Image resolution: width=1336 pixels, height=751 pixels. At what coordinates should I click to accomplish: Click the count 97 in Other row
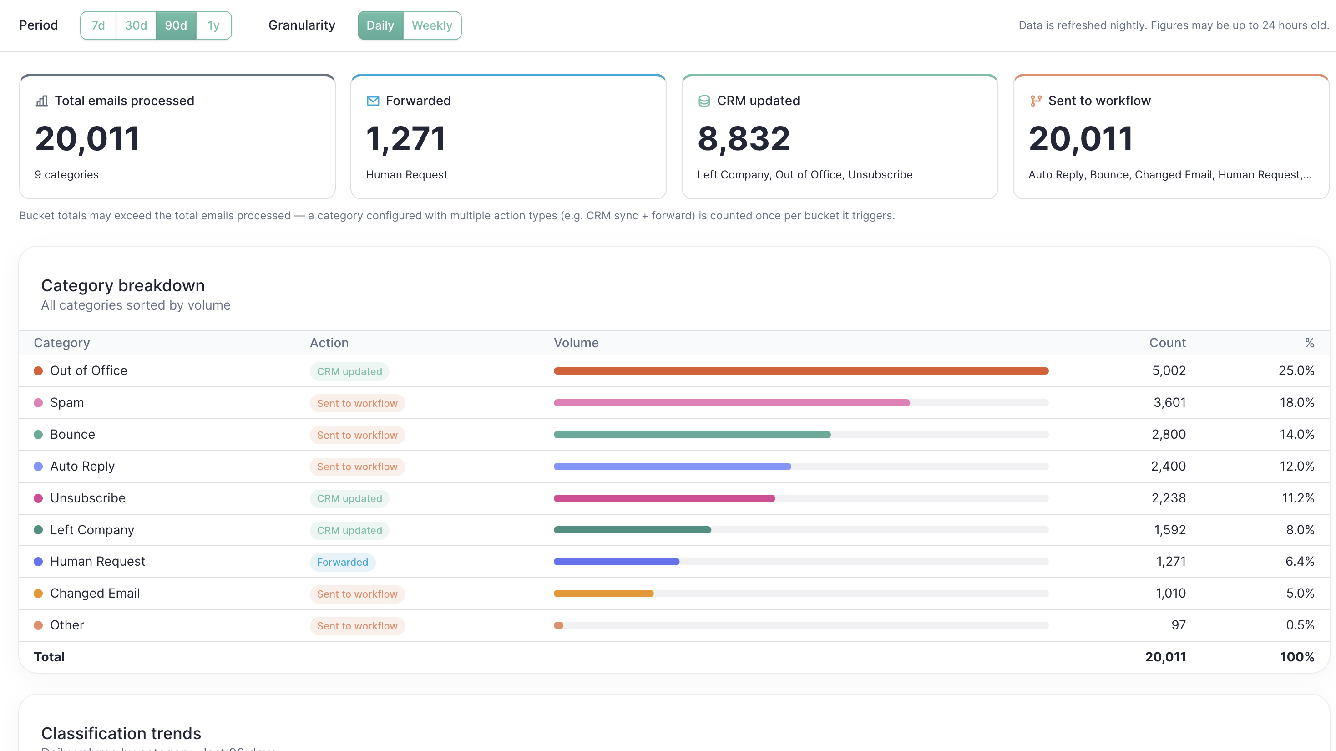point(1179,625)
